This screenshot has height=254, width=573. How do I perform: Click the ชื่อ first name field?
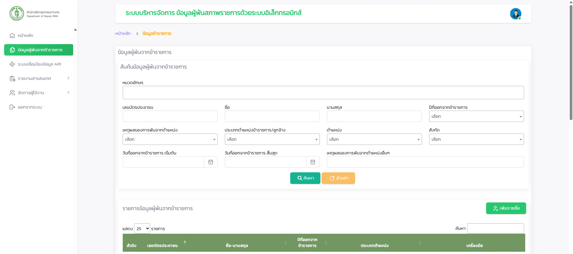(272, 116)
